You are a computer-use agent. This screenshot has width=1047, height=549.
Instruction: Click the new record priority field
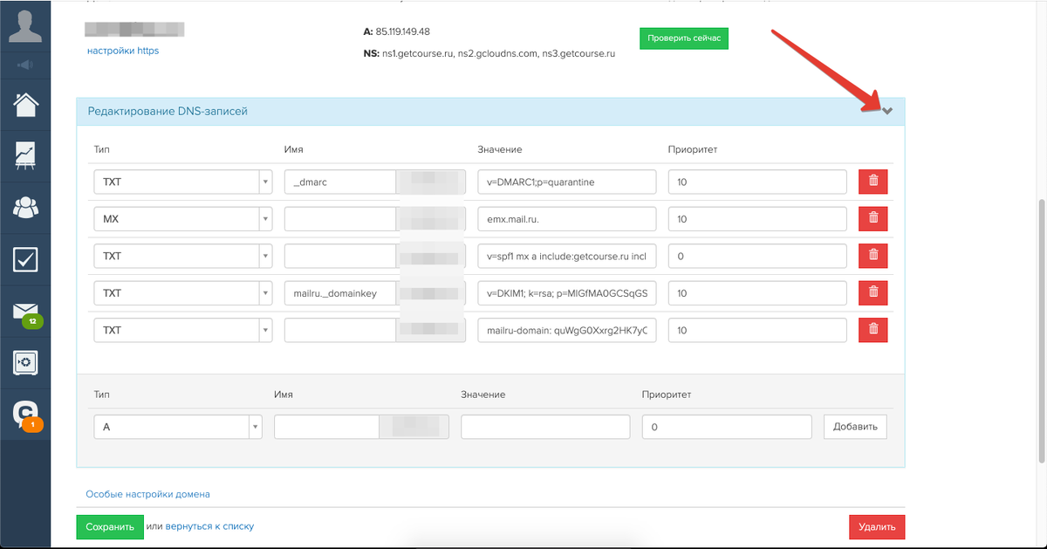point(727,427)
